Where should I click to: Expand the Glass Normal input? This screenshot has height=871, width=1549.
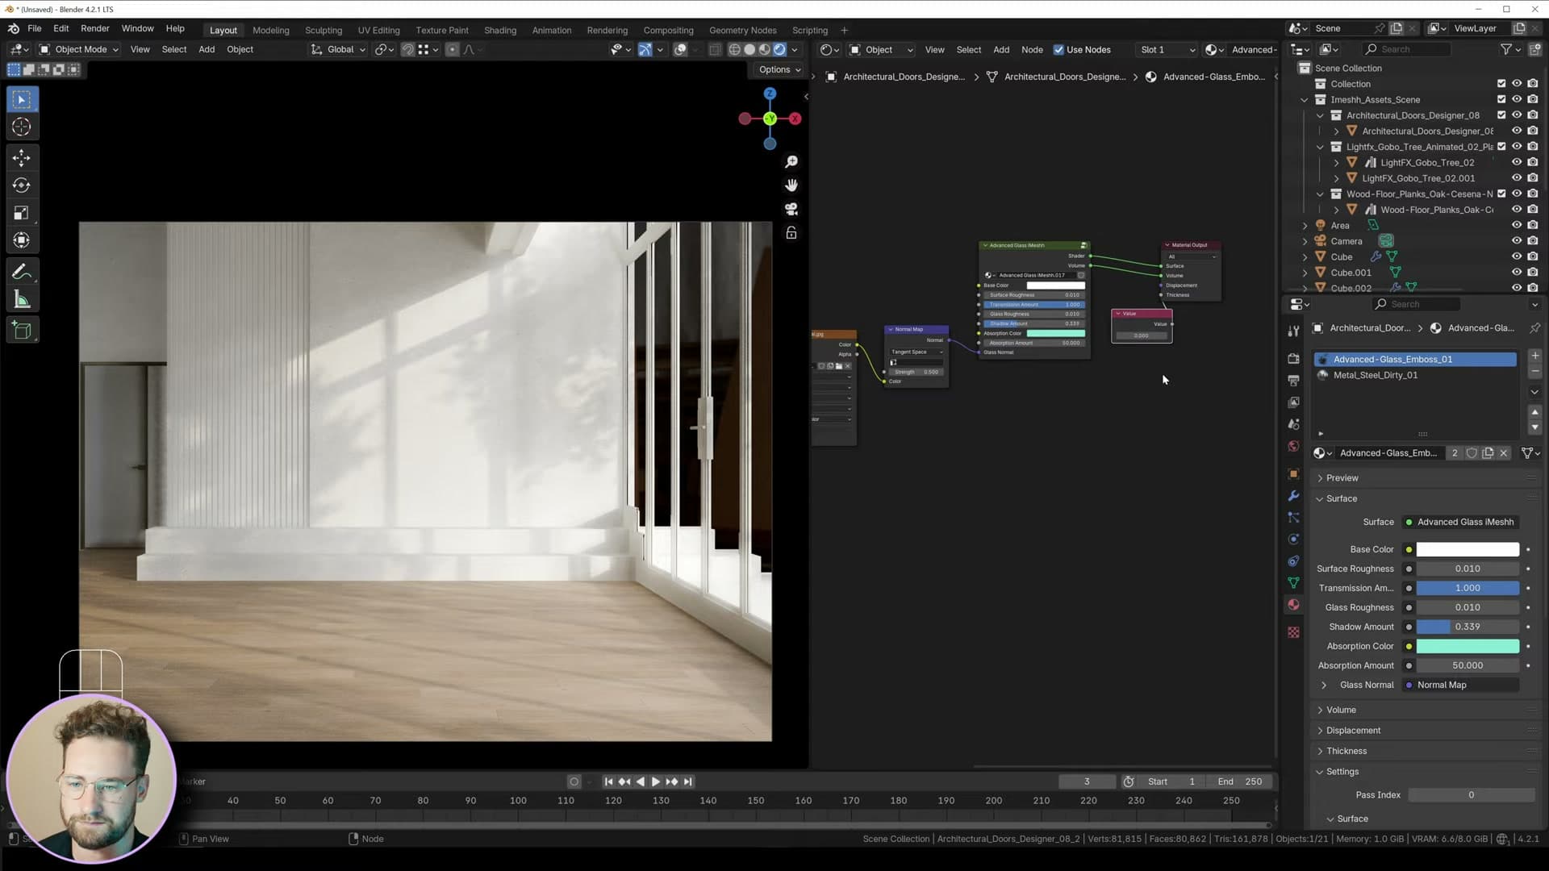pyautogui.click(x=1324, y=686)
